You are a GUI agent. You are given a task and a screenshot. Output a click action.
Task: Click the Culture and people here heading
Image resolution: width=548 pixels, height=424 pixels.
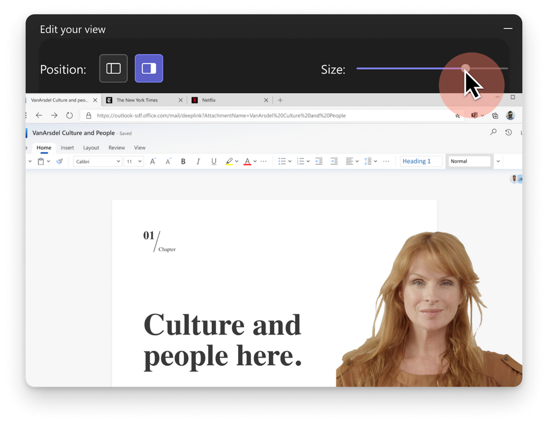[223, 340]
